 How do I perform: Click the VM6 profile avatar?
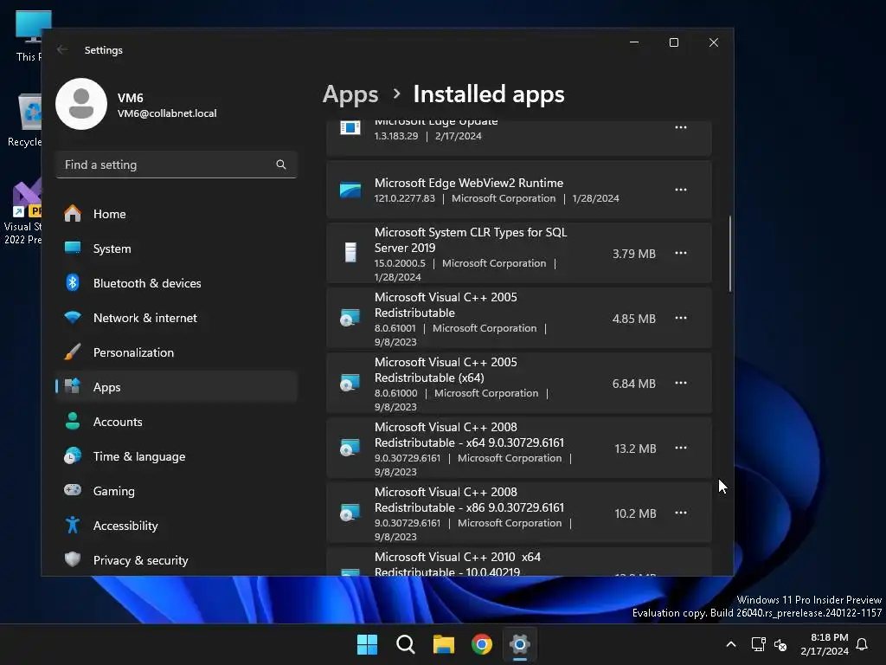[x=81, y=104]
